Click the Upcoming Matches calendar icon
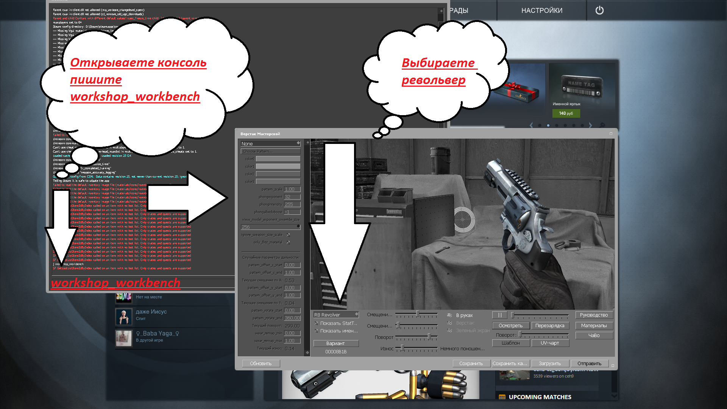The image size is (727, 409). 502,397
